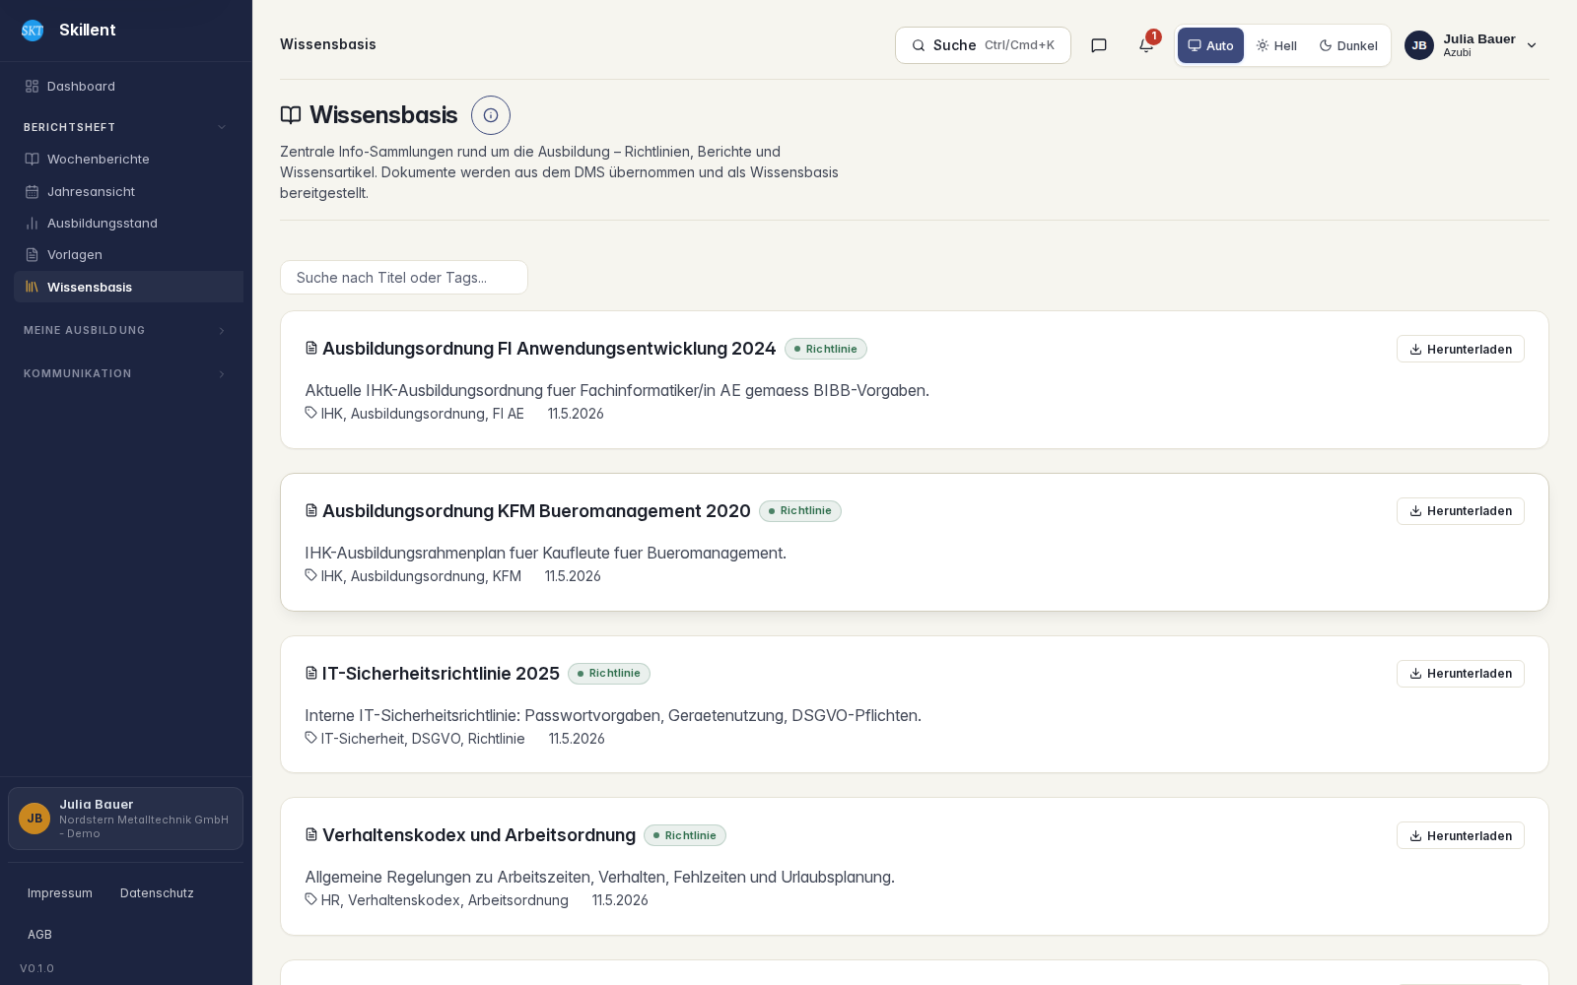Click tag icon next to HR, Verhaltenskodex
This screenshot has width=1577, height=985.
(x=311, y=900)
